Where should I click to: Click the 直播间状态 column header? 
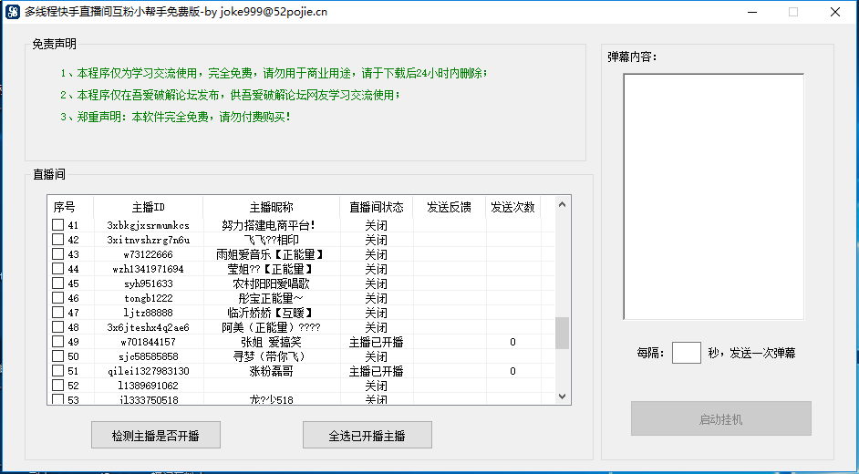[x=376, y=207]
